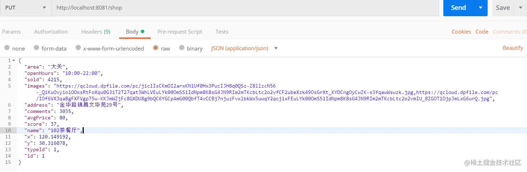The height and width of the screenshot is (172, 527).
Task: Click the "address": "金华路锦昌文华苑29号" line
Action: tap(74, 105)
